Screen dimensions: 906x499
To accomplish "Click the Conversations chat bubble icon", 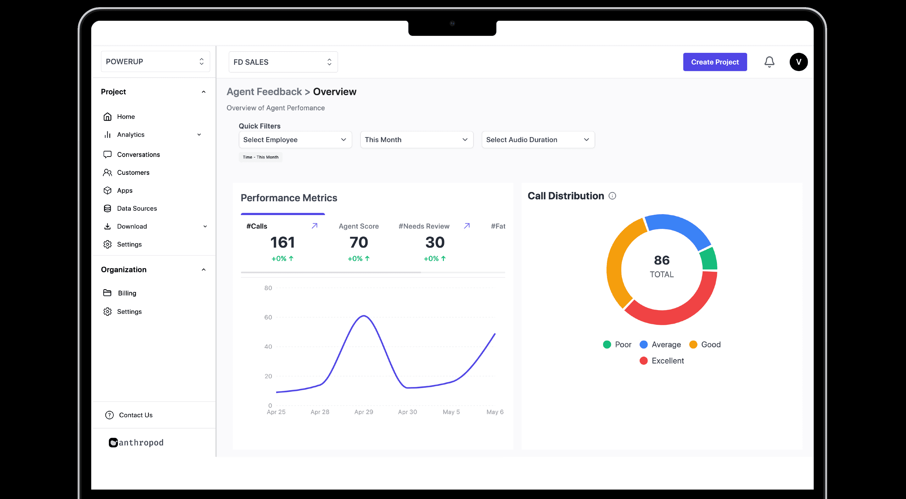I will click(x=107, y=154).
